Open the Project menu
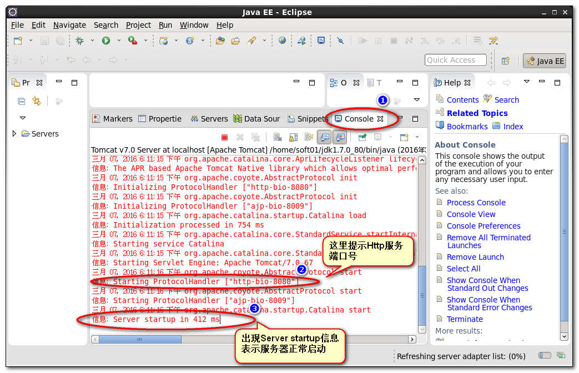Viewport: 579px width, 373px height. (138, 25)
